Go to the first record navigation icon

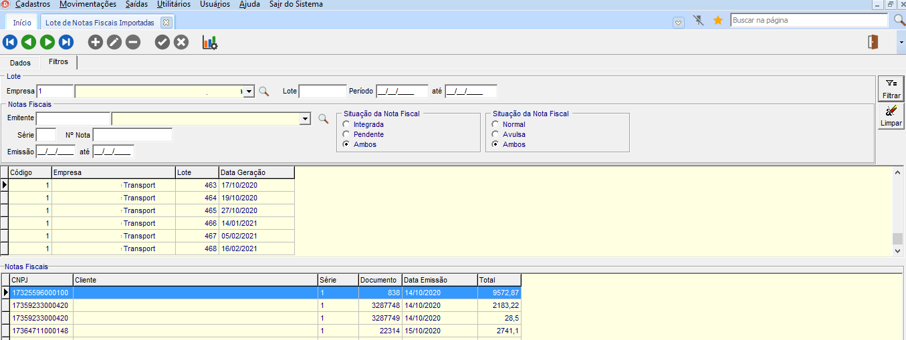point(9,42)
